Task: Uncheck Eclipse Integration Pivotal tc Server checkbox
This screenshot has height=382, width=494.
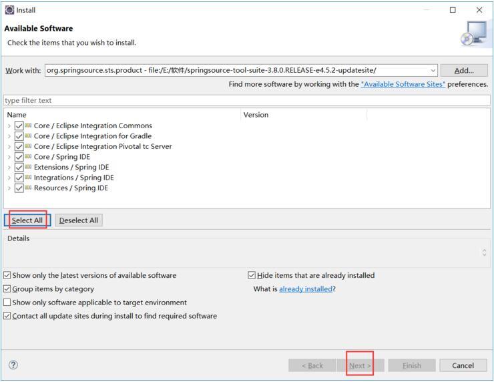Action: pyautogui.click(x=19, y=146)
